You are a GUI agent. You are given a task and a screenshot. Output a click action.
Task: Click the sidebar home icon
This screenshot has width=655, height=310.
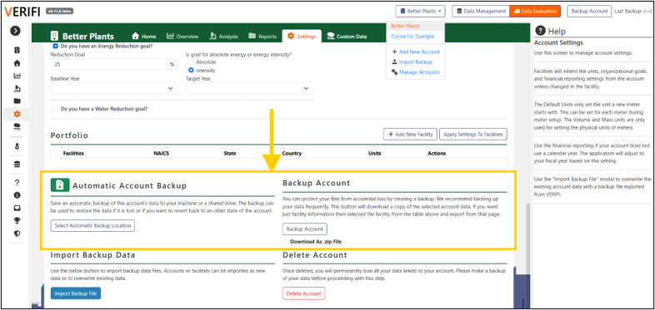pyautogui.click(x=17, y=63)
